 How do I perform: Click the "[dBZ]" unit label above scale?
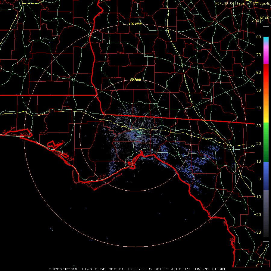click(256, 21)
